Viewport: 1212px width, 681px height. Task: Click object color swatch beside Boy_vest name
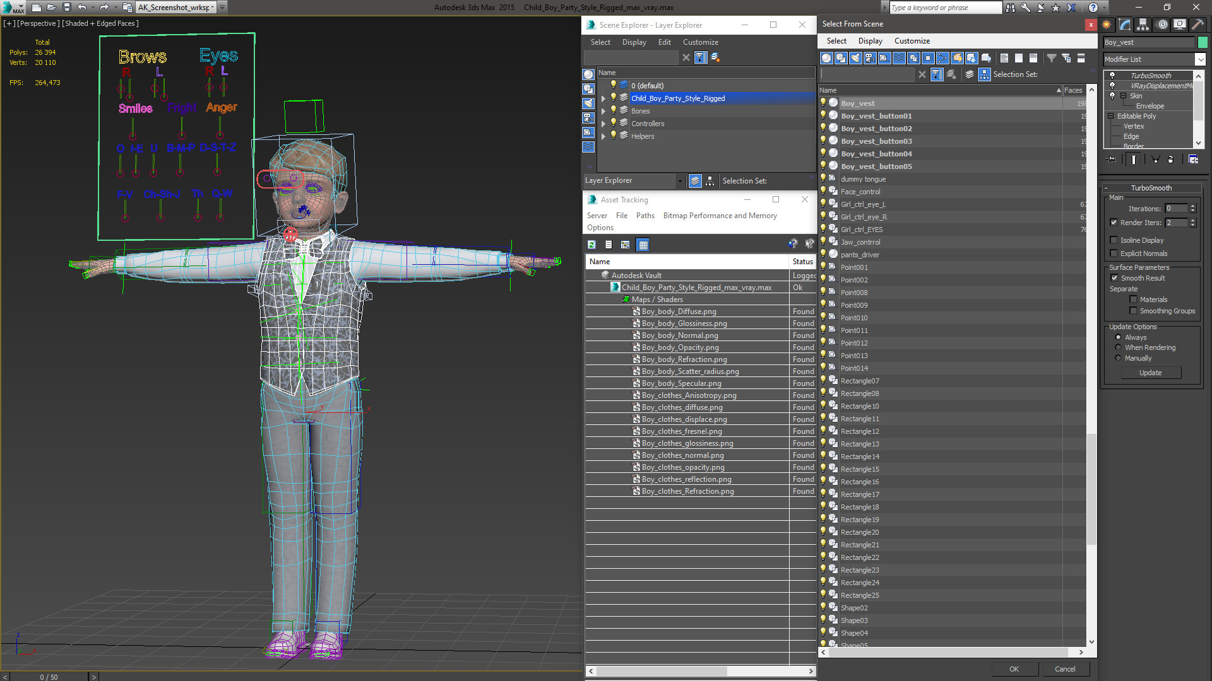[1203, 42]
